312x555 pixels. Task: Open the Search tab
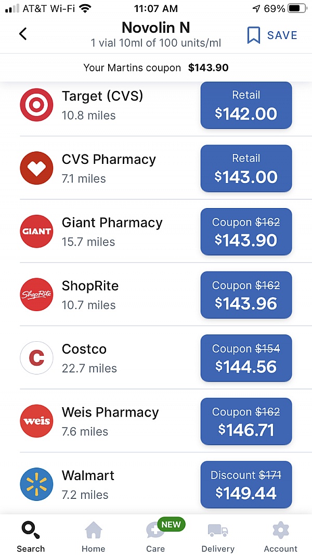tap(31, 536)
